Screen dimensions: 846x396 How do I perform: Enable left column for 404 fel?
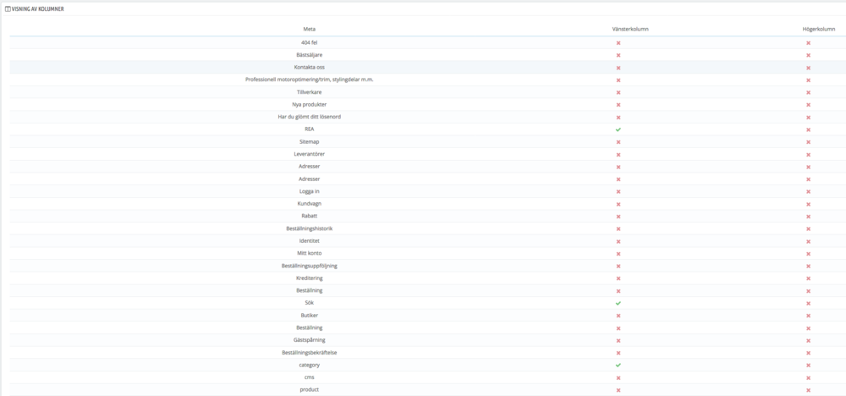tap(618, 42)
